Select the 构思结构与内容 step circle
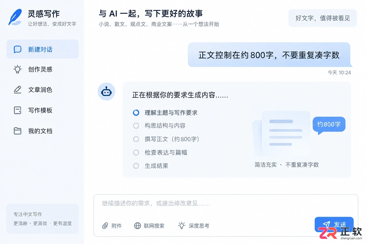This screenshot has width=366, height=244. point(136,126)
